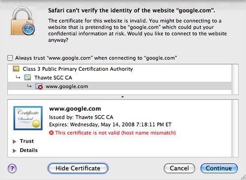Expand the Trust disclosure triangle

[x=14, y=141]
